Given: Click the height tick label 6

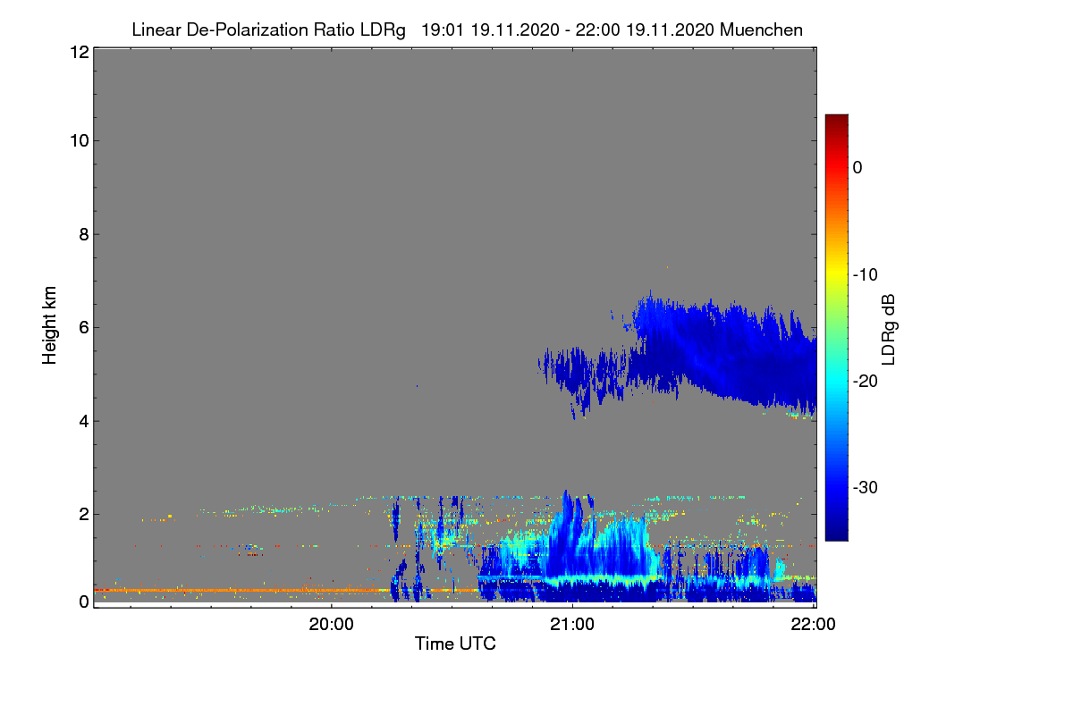Looking at the screenshot, I should click(x=82, y=327).
